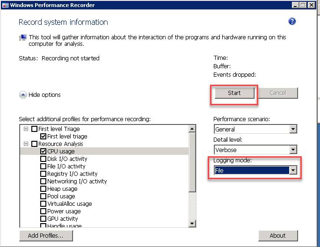
Task: Toggle the Resource Analysis checkbox
Action: (x=34, y=144)
